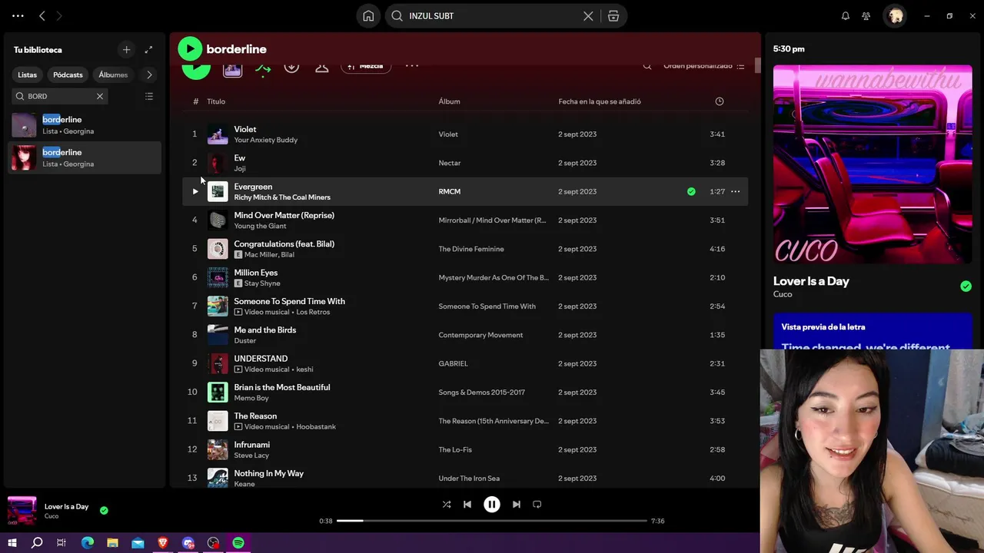Open the notifications bell

point(846,16)
